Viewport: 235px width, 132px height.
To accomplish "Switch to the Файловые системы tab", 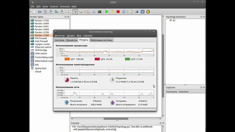I will 101,40.
